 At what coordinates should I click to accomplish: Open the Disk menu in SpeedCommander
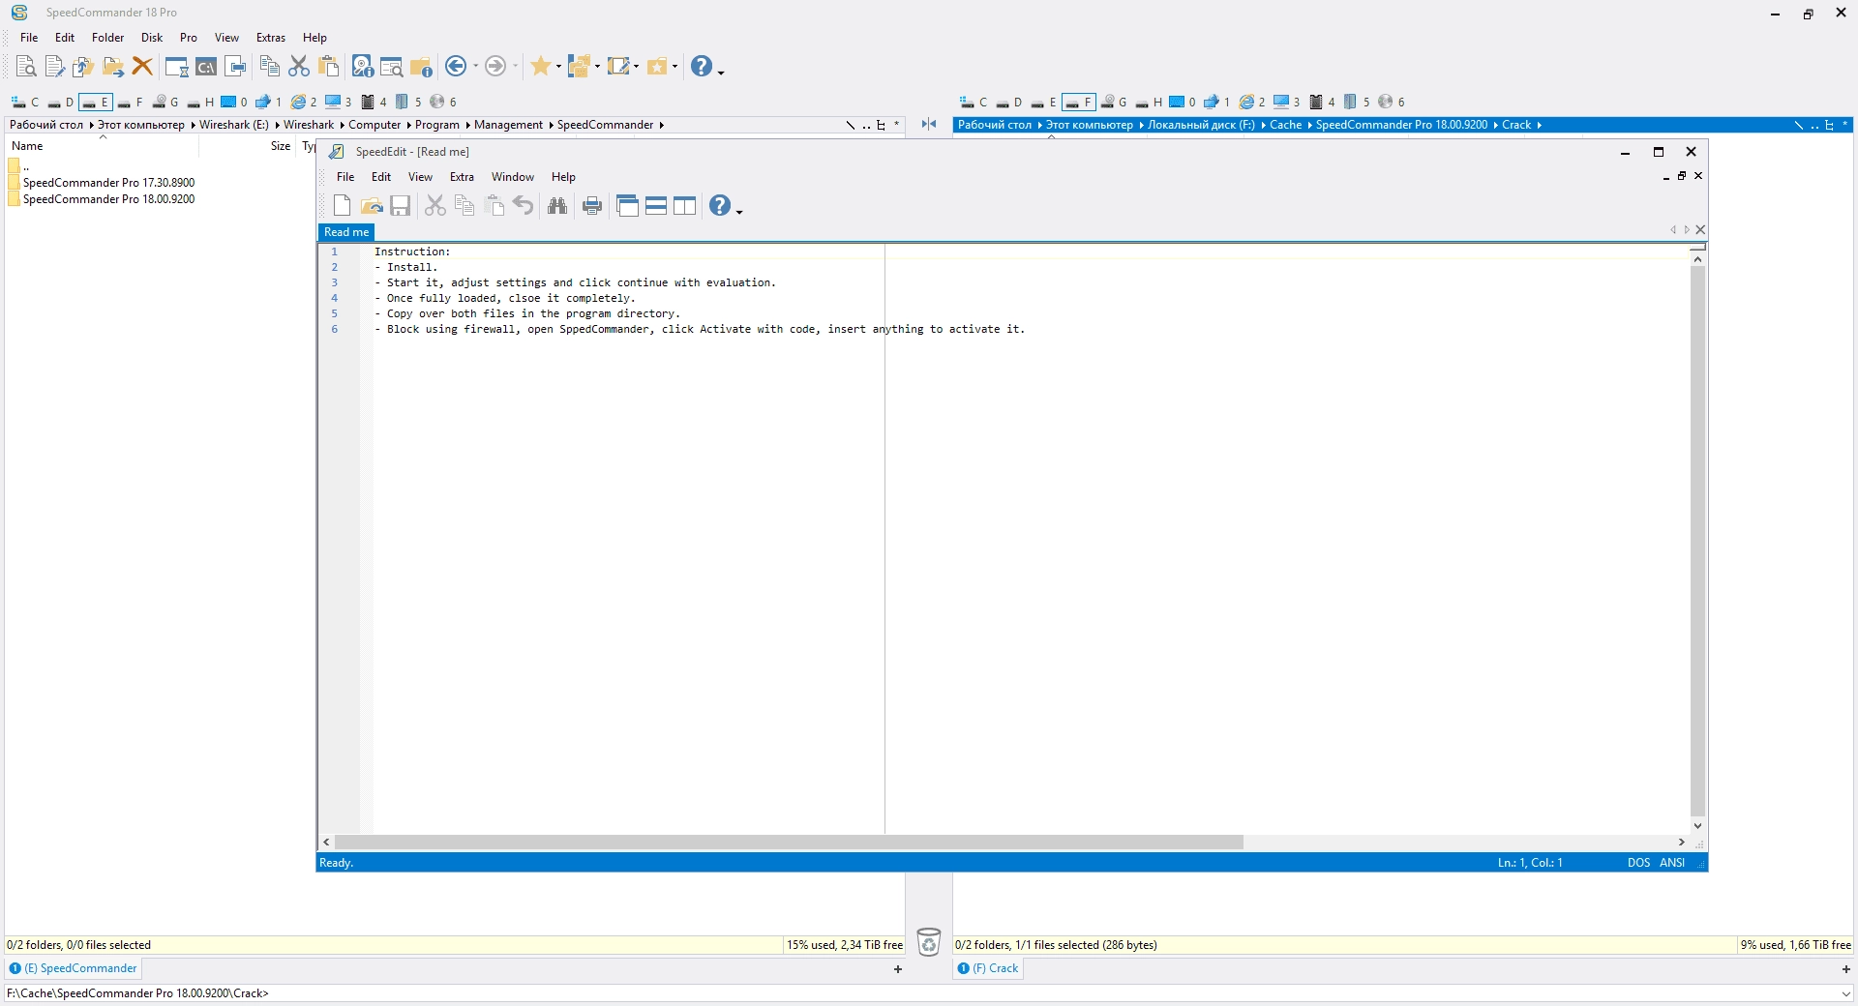click(x=152, y=38)
